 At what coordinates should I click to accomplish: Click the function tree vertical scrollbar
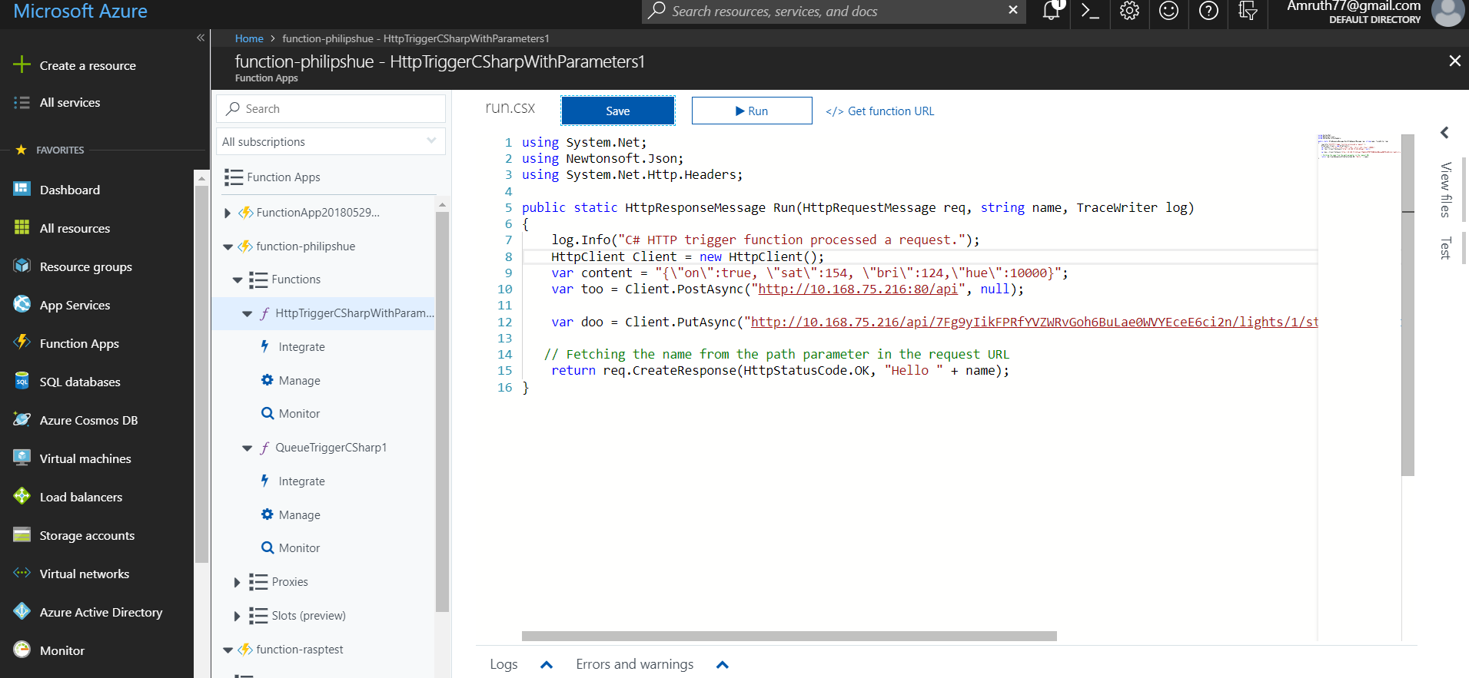coord(442,412)
